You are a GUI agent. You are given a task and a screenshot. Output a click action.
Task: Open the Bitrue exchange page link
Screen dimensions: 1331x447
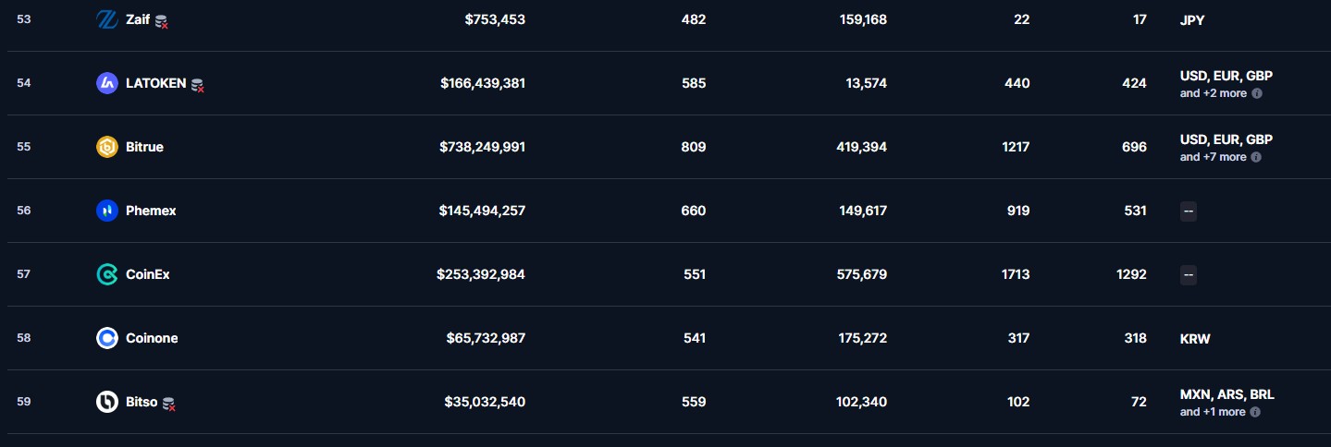144,147
